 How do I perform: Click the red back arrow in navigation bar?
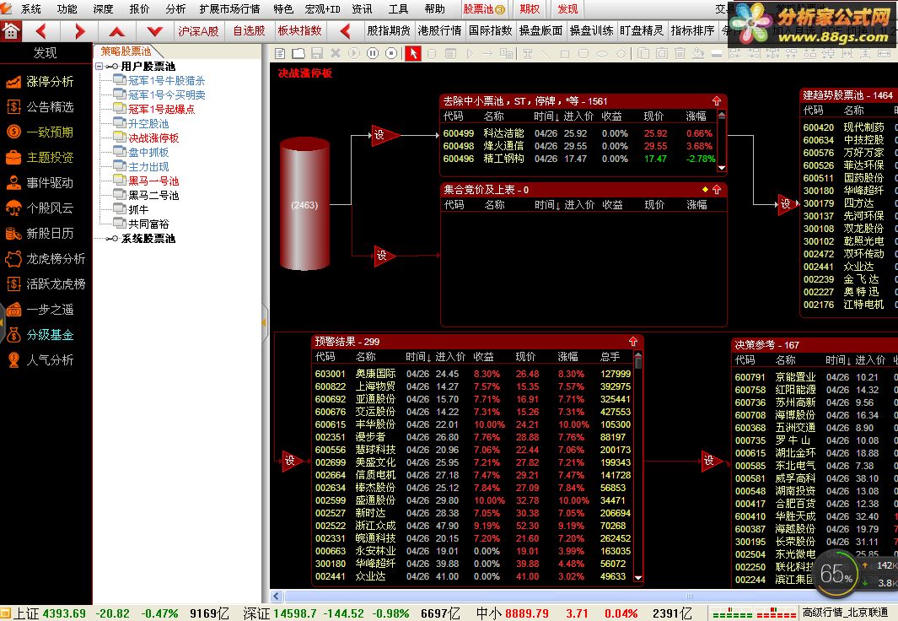[40, 31]
